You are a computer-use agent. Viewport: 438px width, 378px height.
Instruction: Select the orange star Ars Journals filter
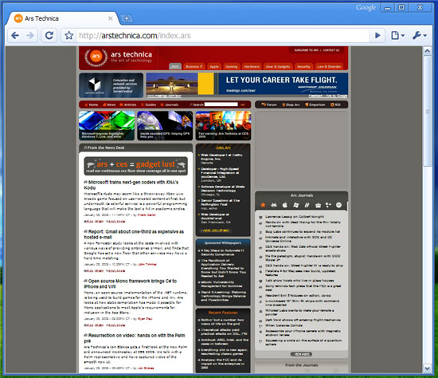(263, 205)
